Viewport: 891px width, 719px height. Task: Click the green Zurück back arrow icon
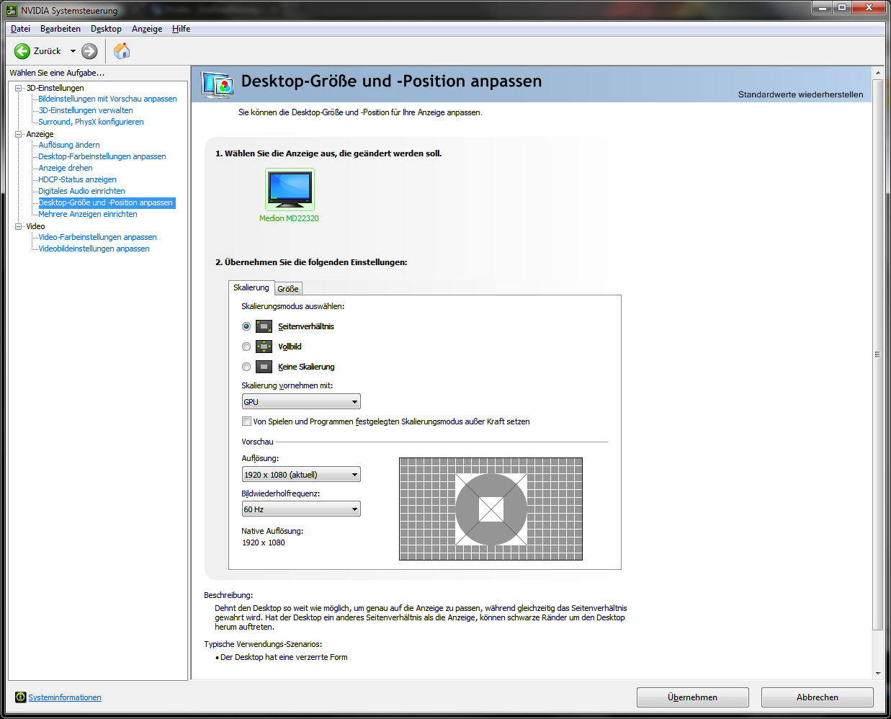(x=22, y=51)
